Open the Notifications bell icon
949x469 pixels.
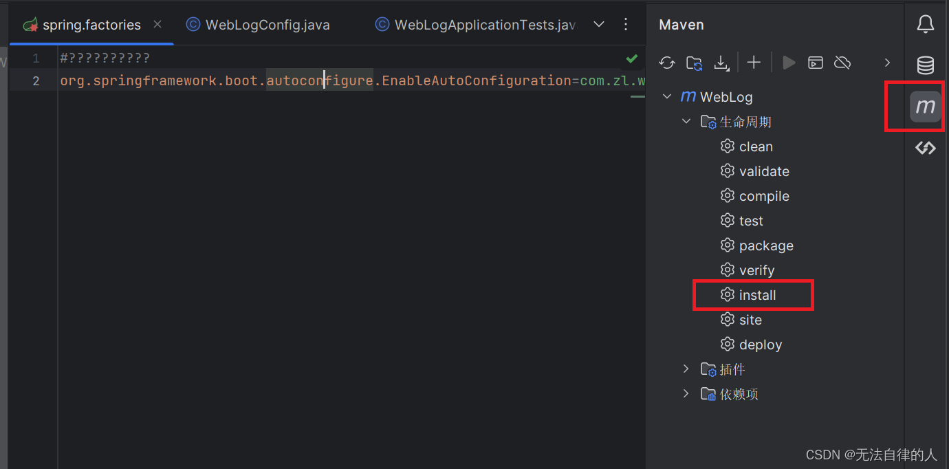(926, 25)
